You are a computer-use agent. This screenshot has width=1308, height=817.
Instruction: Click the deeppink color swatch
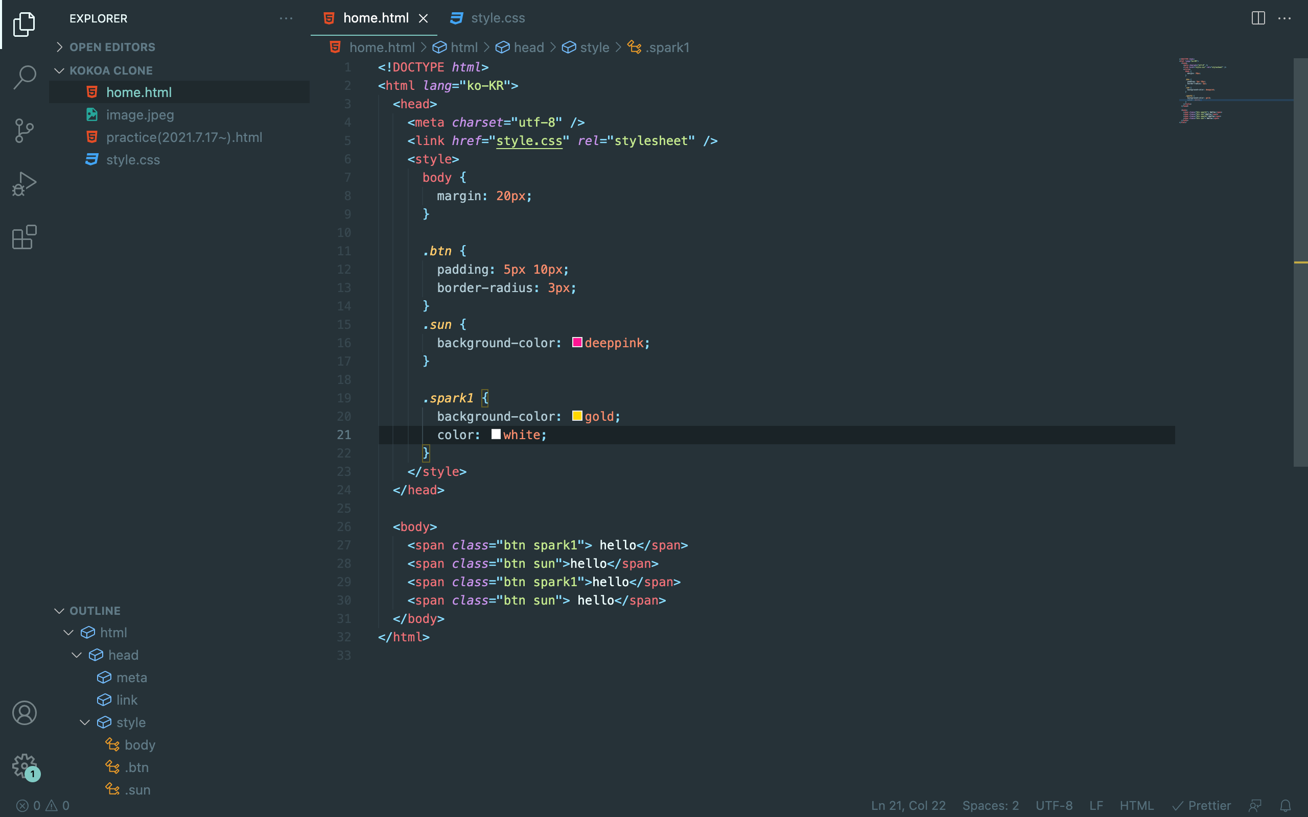(577, 342)
